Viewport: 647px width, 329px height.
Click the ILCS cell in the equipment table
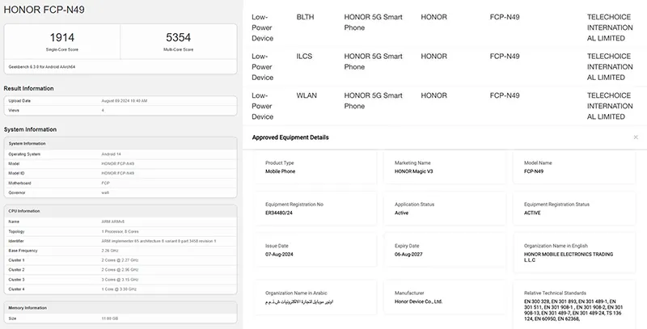304,56
